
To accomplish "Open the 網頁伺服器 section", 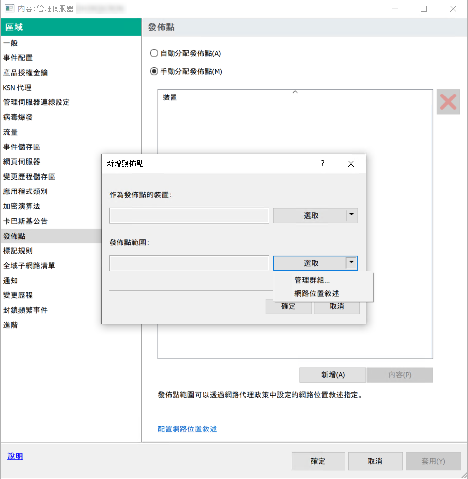I will tap(24, 162).
